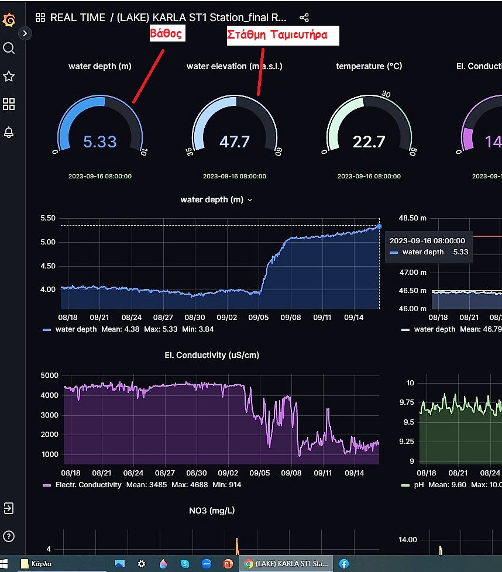The width and height of the screenshot is (502, 572).
Task: Open the water depth (m) panel menu chevron
Action: [x=250, y=200]
